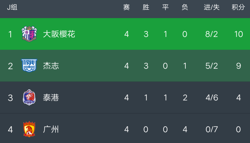The image size is (250, 143).
Task: Select the 泰港 team name
Action: 51,97
